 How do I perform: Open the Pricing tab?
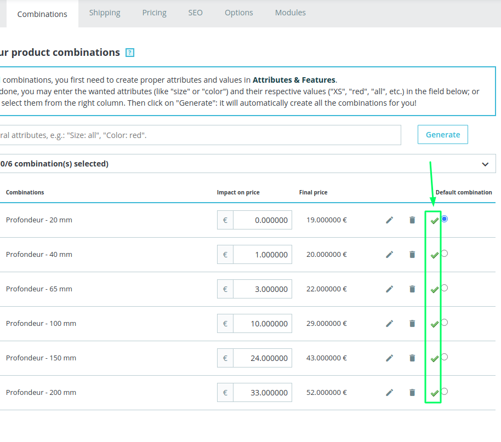click(x=154, y=13)
